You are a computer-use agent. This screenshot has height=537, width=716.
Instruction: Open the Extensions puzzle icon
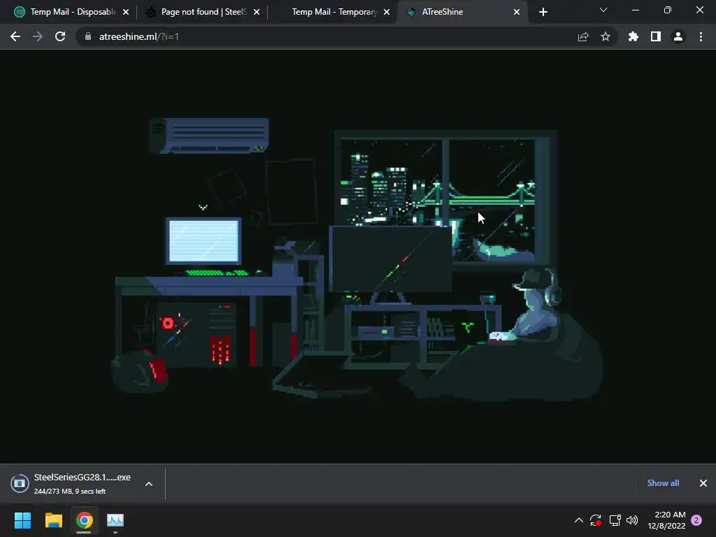633,36
